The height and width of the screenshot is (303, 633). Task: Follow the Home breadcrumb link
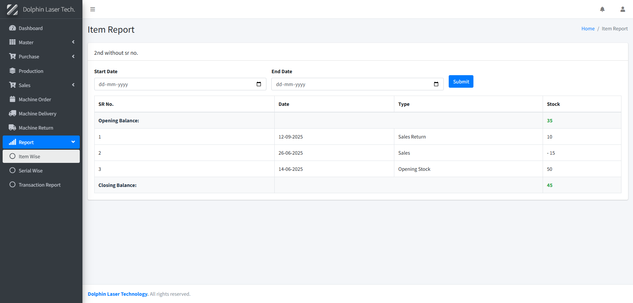pos(588,29)
